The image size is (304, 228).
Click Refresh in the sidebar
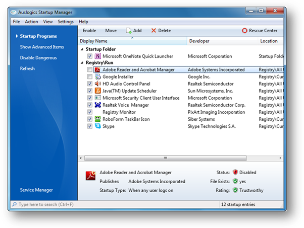pos(27,68)
